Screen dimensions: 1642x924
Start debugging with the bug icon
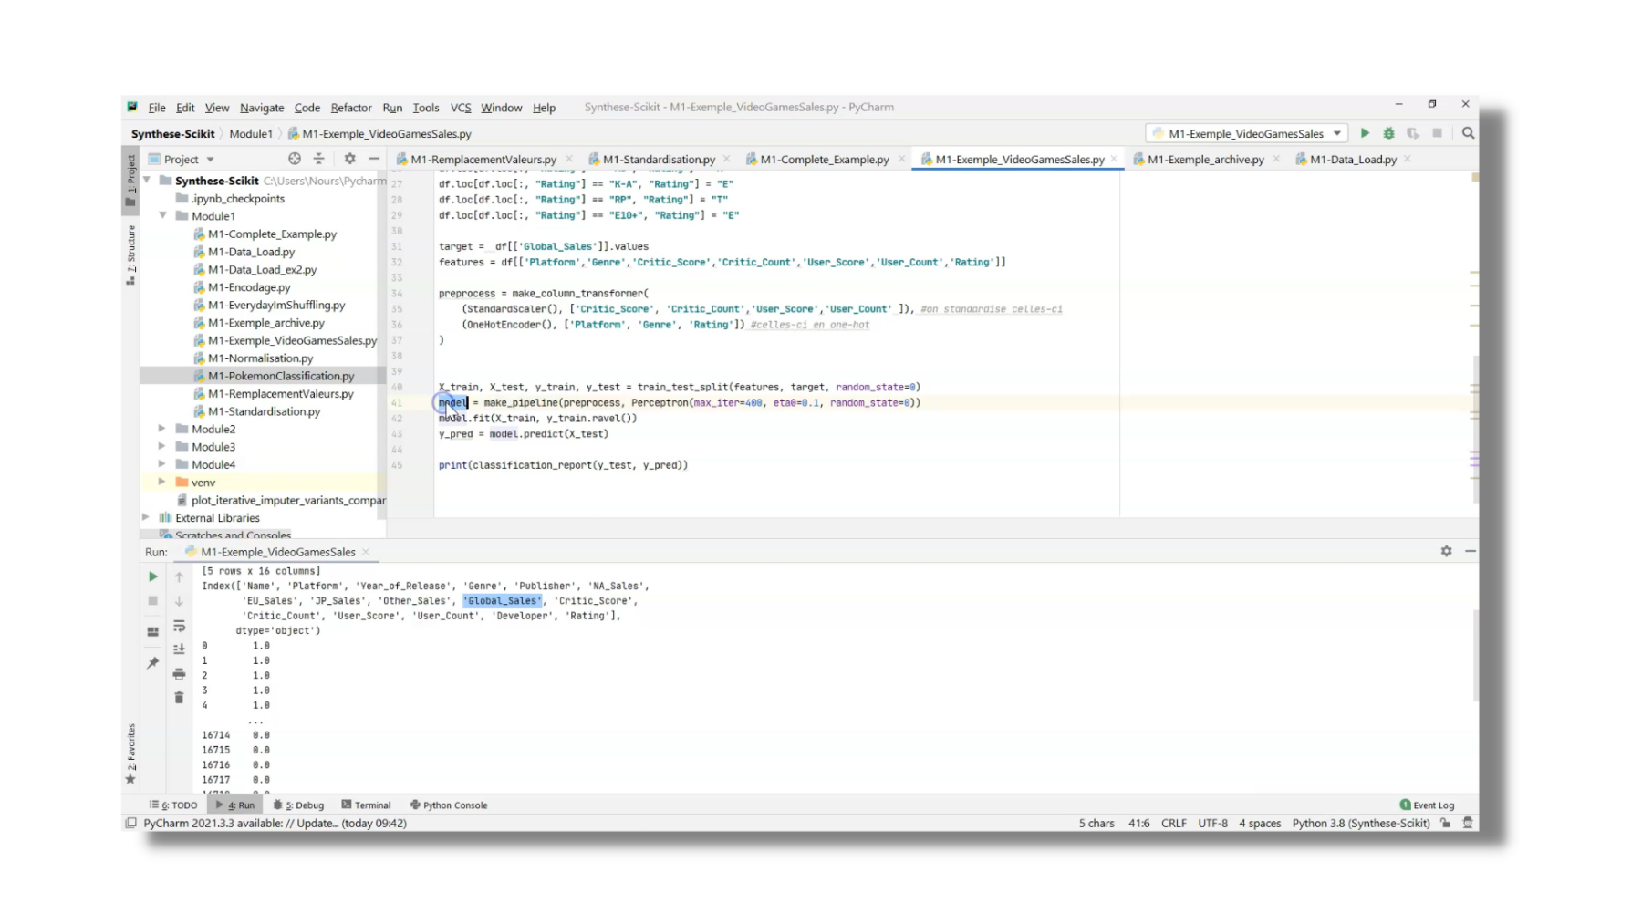1388,133
